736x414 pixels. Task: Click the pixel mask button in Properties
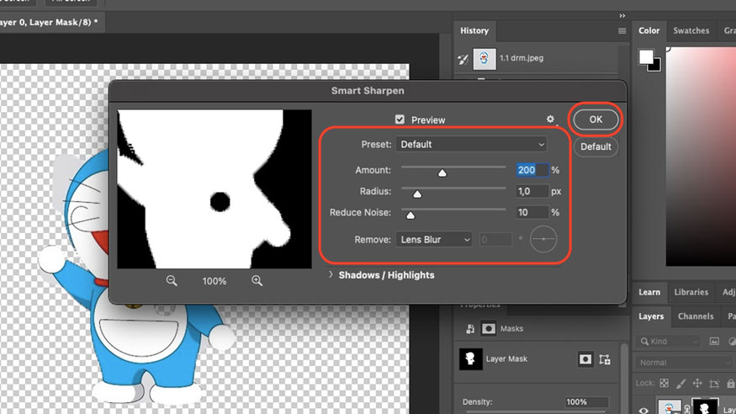pos(585,359)
